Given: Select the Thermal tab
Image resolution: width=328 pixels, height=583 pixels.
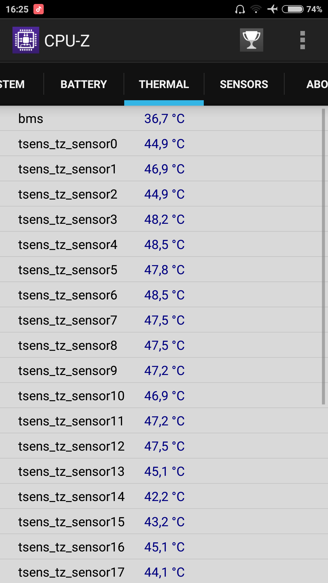Looking at the screenshot, I should (x=164, y=84).
